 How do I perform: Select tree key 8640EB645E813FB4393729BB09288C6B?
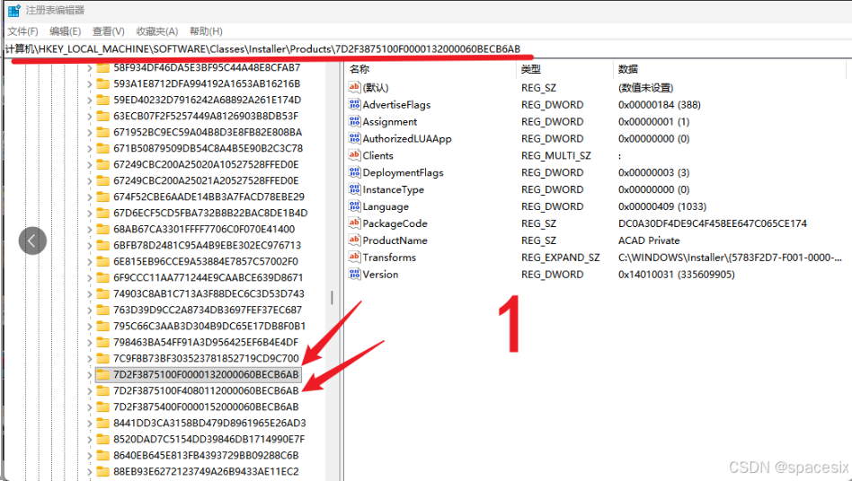click(206, 456)
